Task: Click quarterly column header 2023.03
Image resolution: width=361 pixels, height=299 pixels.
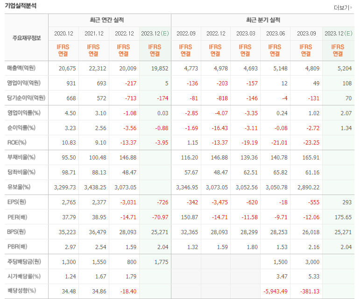Action: point(246,34)
